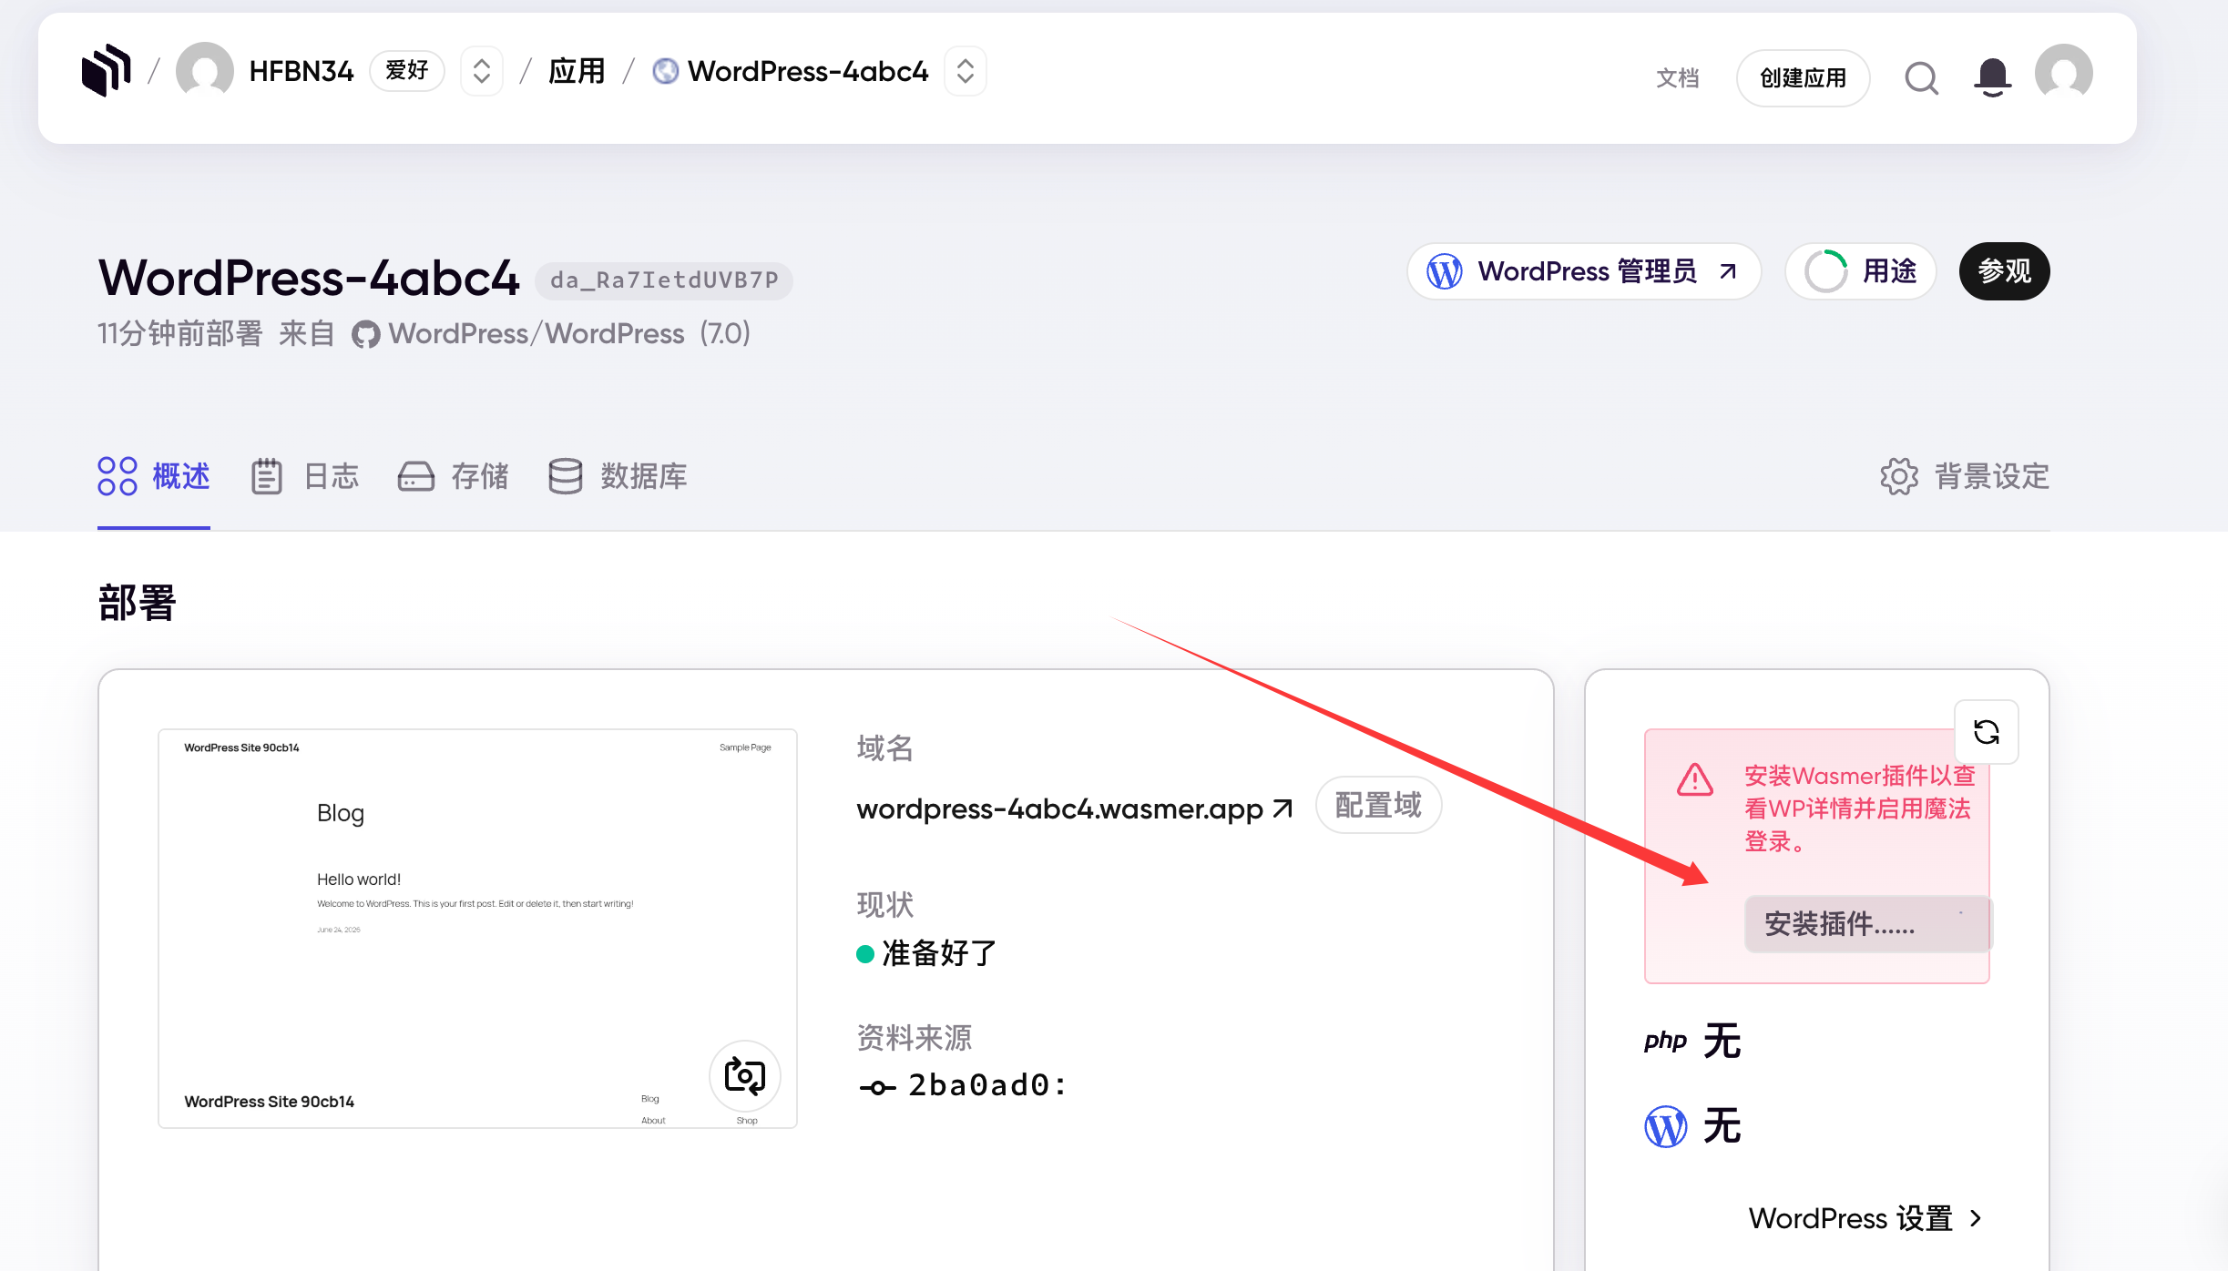This screenshot has width=2228, height=1271.
Task: Click the 配置域 button
Action: pos(1378,806)
